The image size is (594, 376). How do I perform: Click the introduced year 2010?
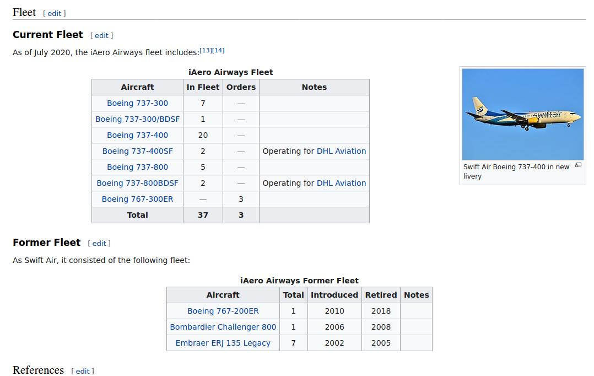334,311
